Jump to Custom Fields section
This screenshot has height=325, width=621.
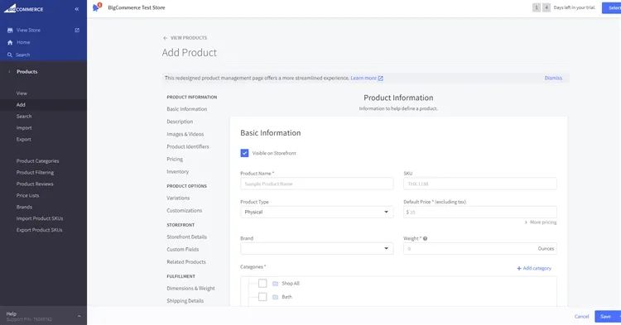click(183, 250)
